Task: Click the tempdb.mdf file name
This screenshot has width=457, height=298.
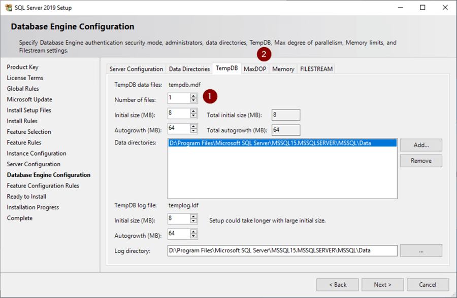Action: pos(184,85)
